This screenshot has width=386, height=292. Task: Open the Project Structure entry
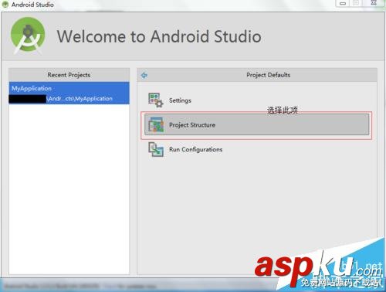[x=256, y=124]
